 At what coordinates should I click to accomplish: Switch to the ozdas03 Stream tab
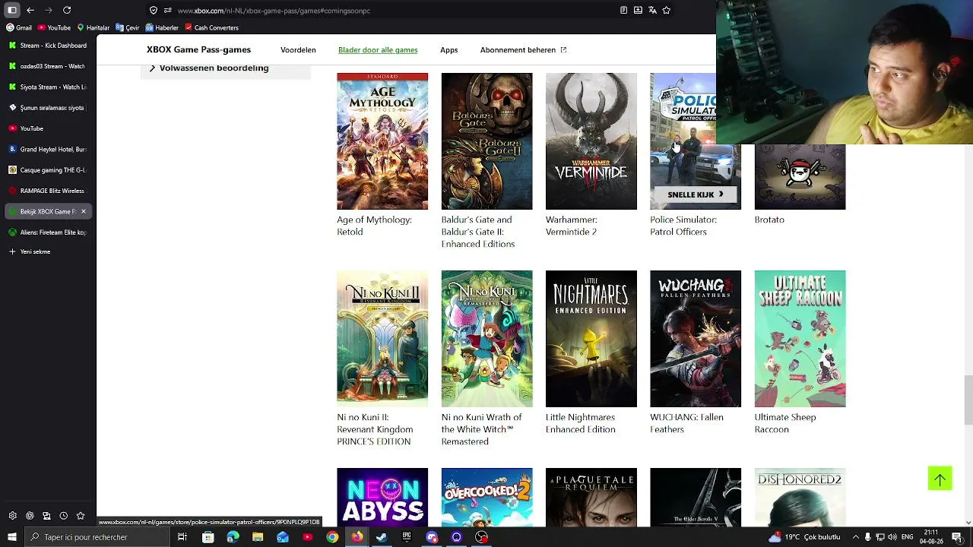click(x=48, y=66)
